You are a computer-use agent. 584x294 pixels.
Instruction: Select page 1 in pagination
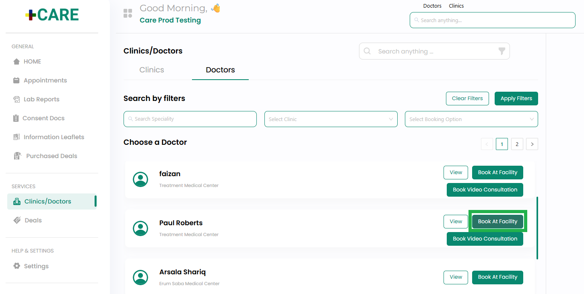(x=502, y=144)
